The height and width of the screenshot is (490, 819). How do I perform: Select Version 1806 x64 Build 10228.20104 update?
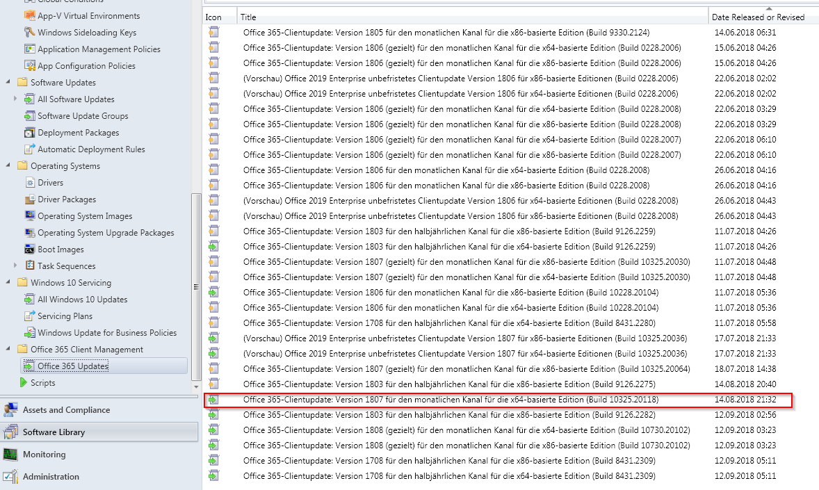(451, 308)
